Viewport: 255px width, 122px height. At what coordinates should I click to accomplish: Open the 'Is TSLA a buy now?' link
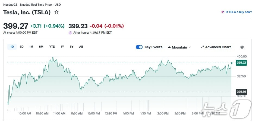point(238,12)
